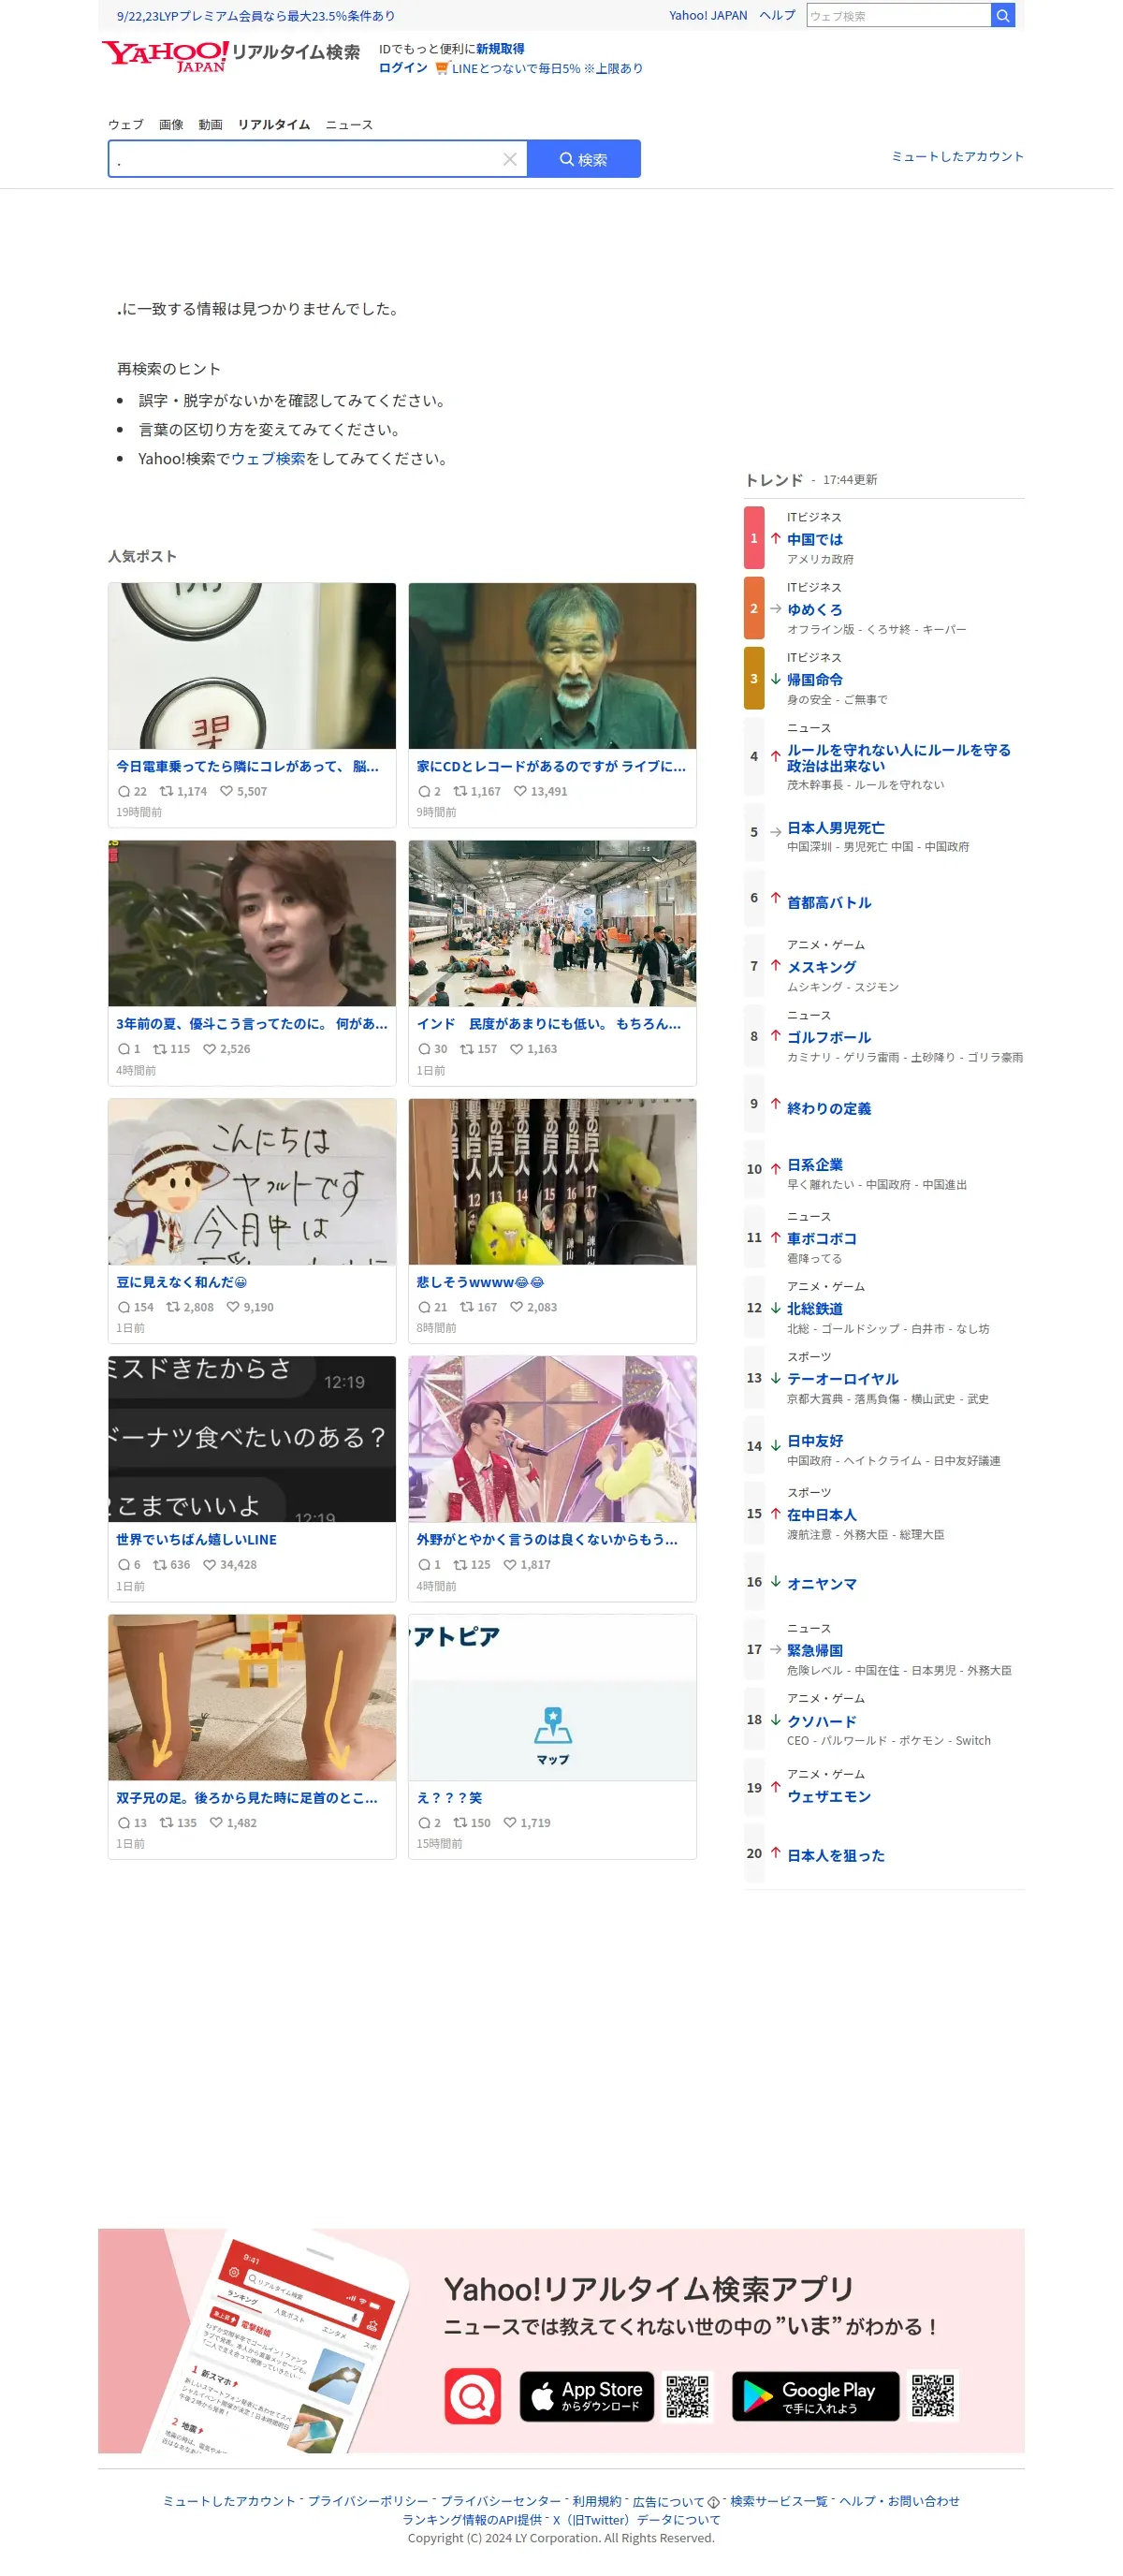1123x2576 pixels.
Task: Click related term アメリカ政府 under trend 1
Action: point(820,559)
